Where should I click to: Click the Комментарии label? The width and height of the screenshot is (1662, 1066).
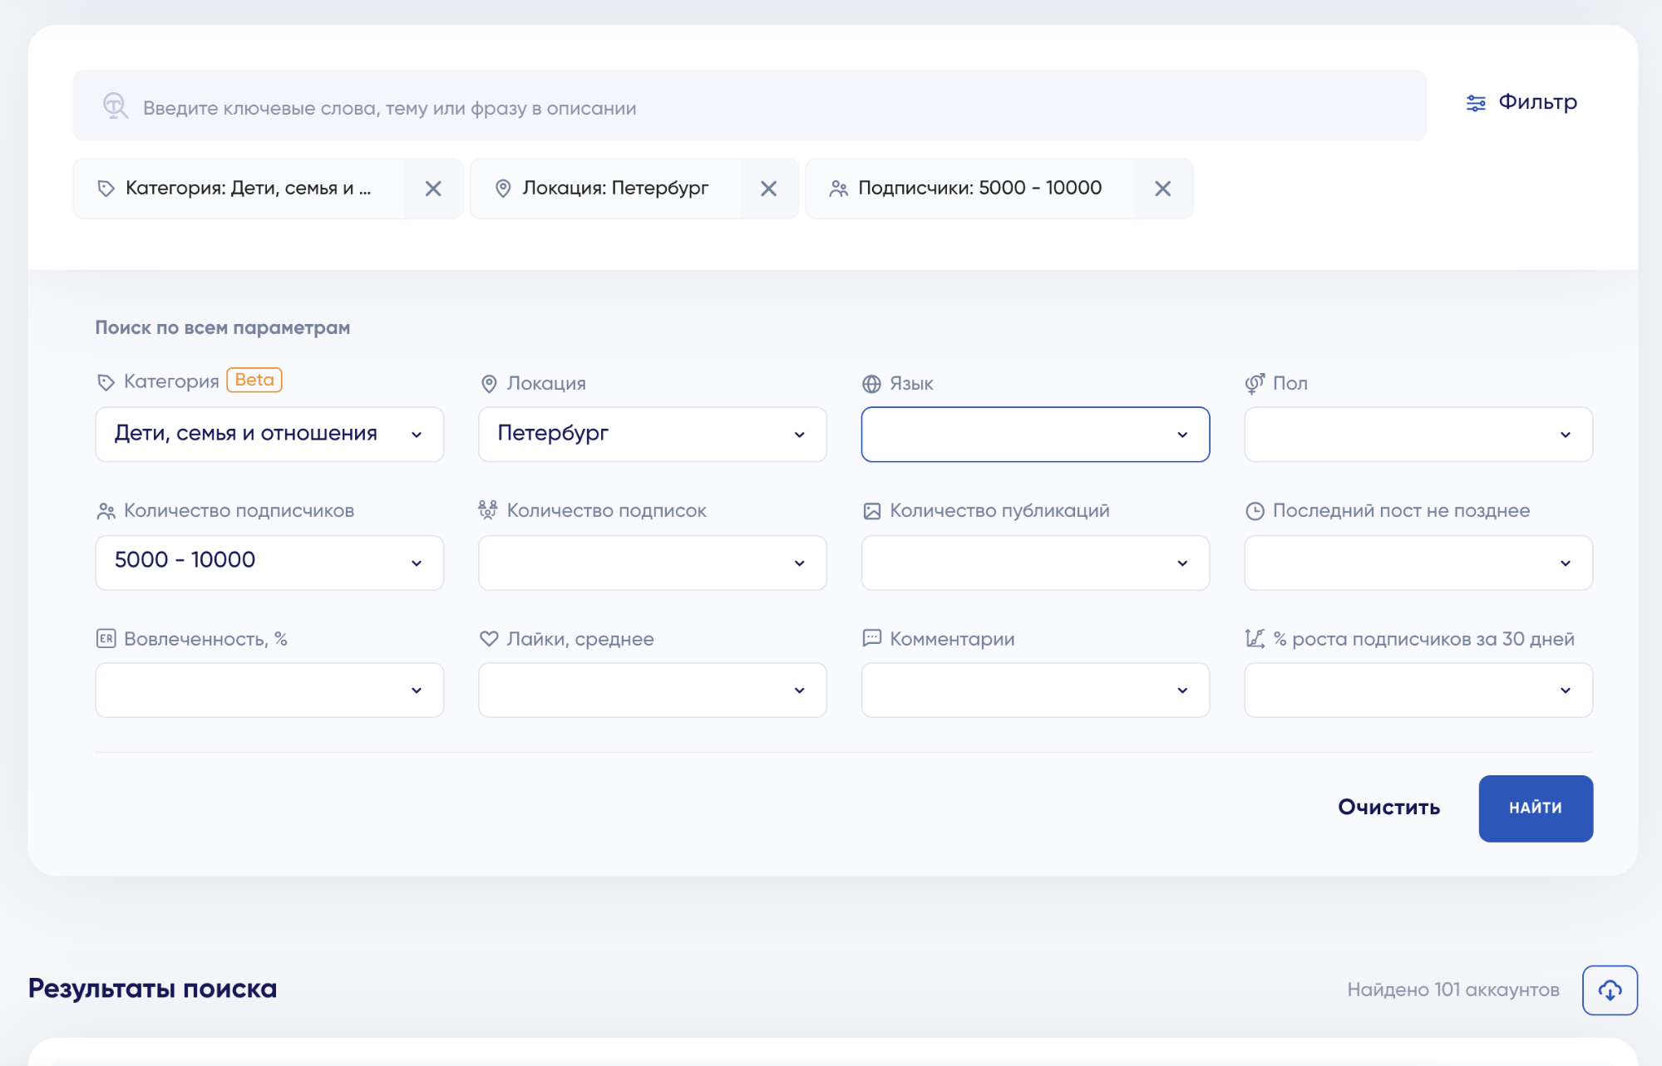(x=952, y=638)
